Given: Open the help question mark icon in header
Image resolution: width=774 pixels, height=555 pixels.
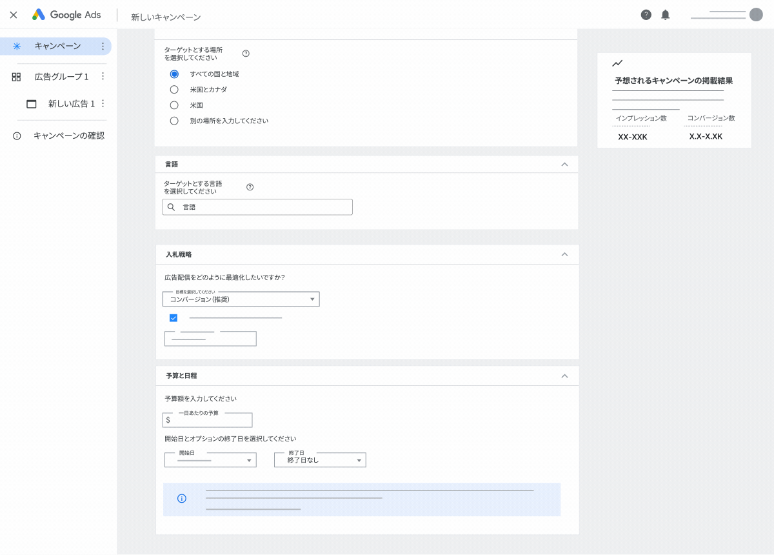Looking at the screenshot, I should pos(646,15).
